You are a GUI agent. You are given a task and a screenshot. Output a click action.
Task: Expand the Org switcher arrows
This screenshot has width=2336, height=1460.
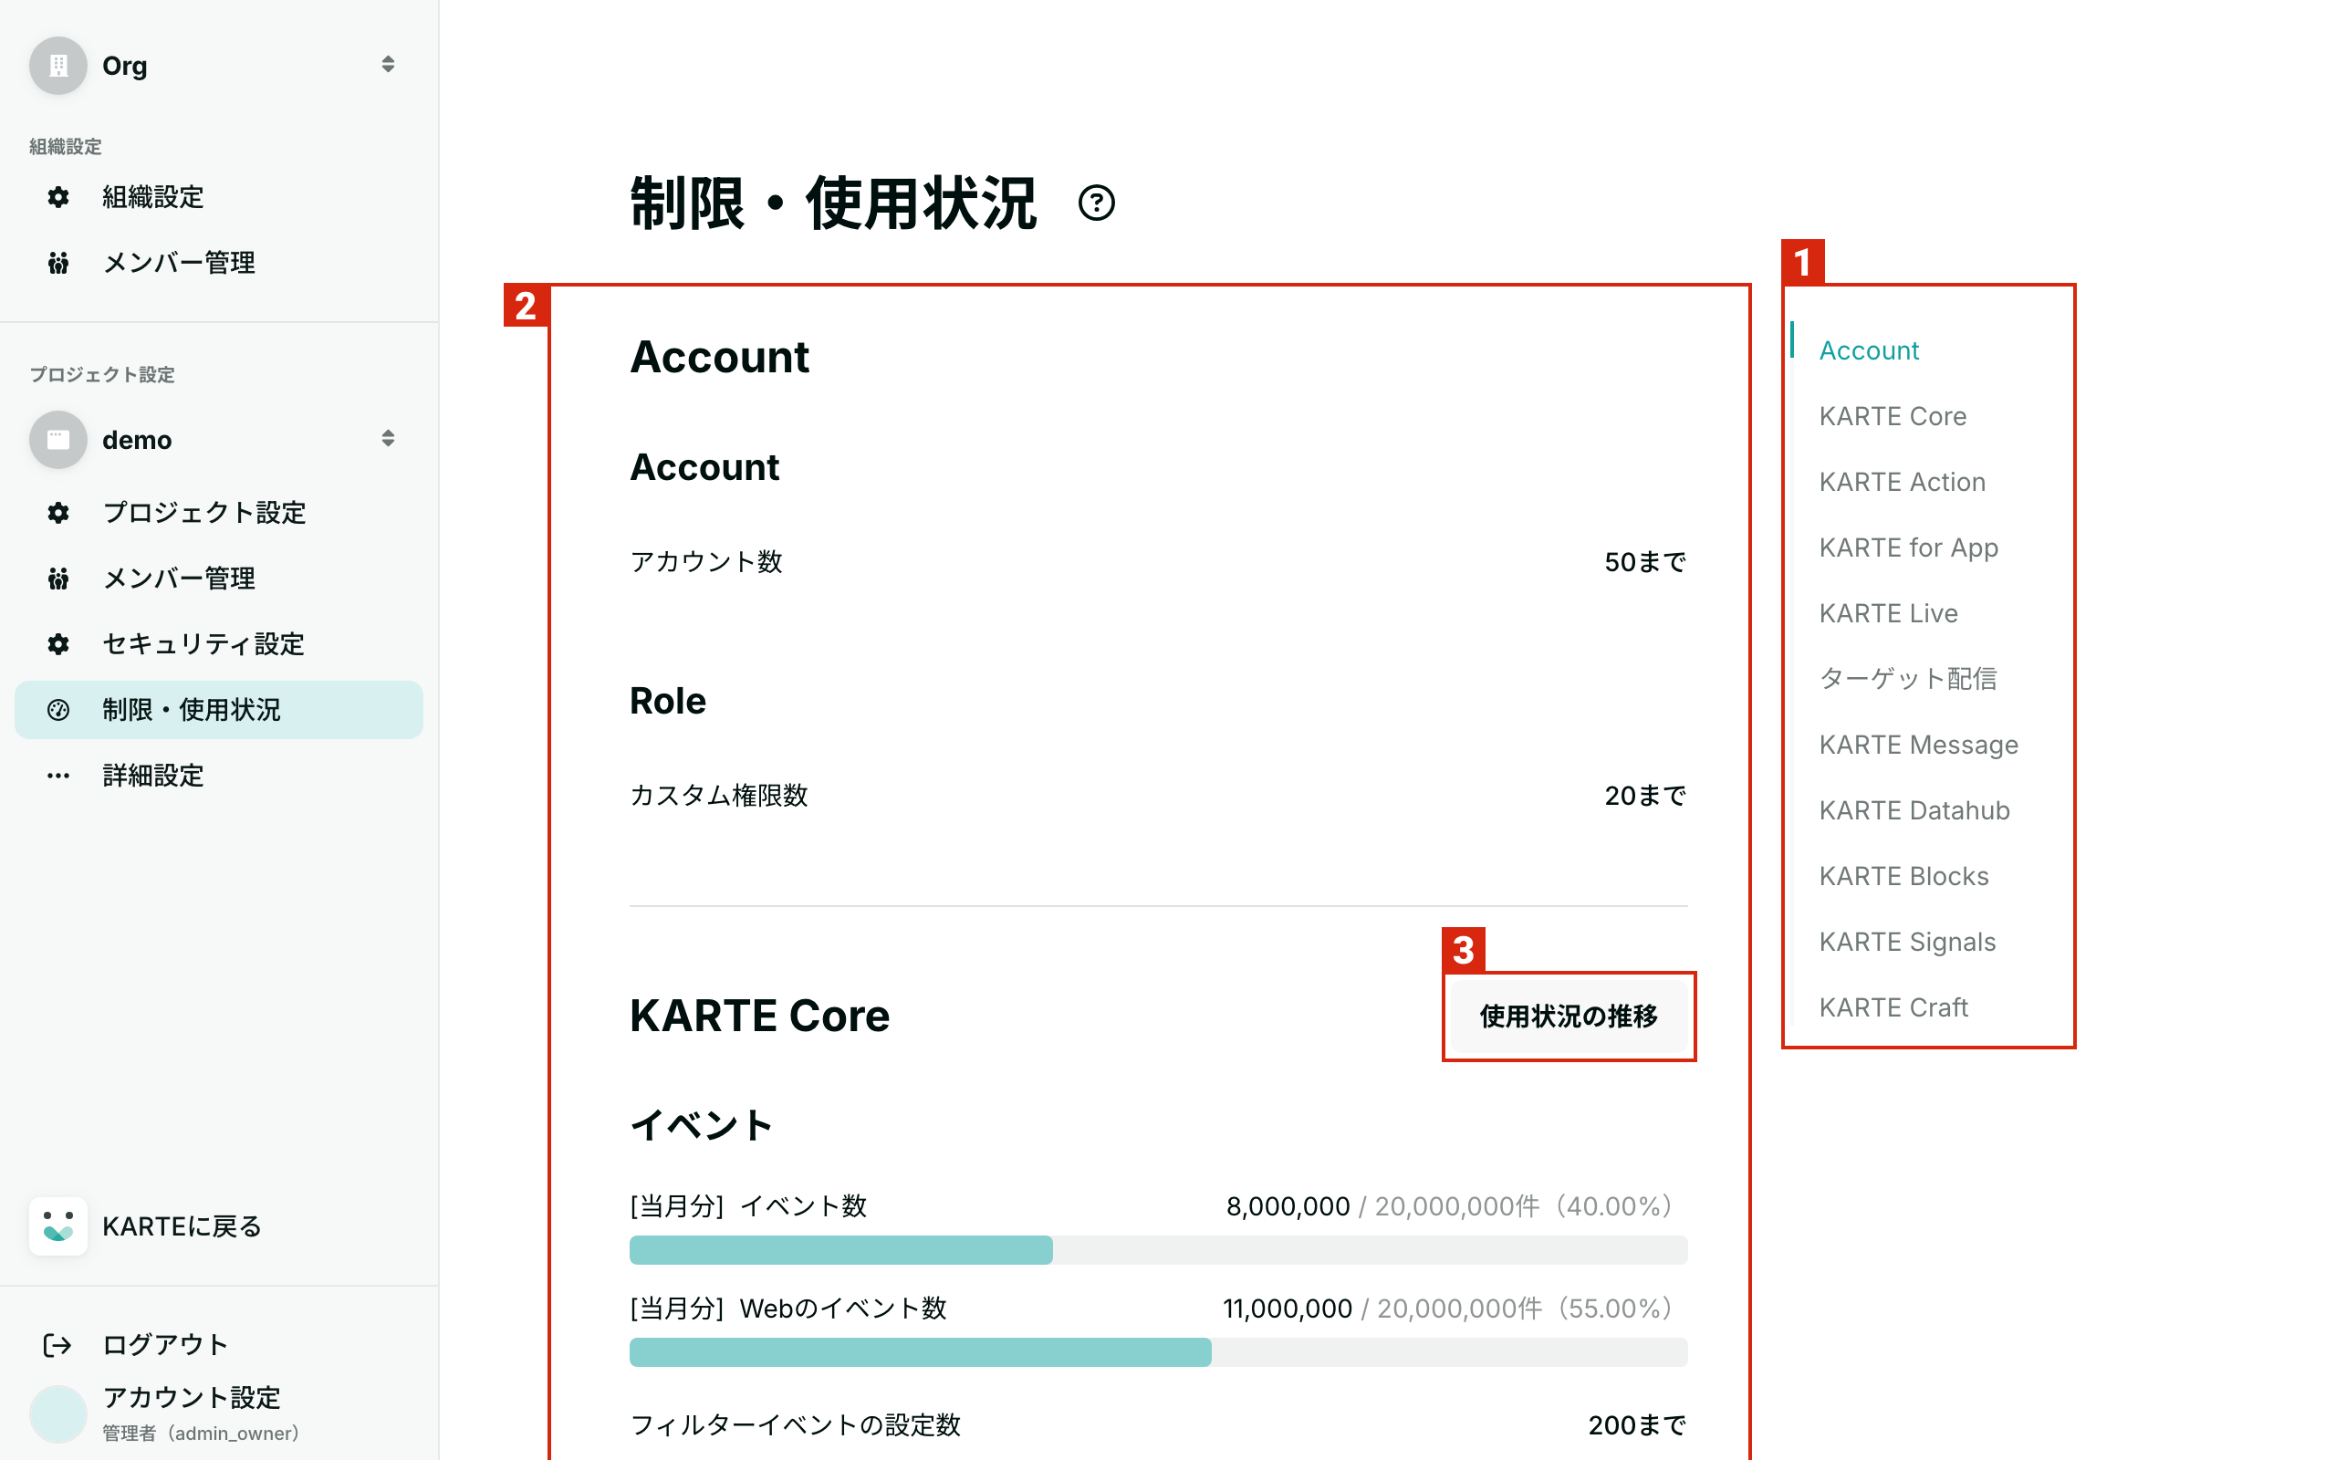(x=388, y=65)
